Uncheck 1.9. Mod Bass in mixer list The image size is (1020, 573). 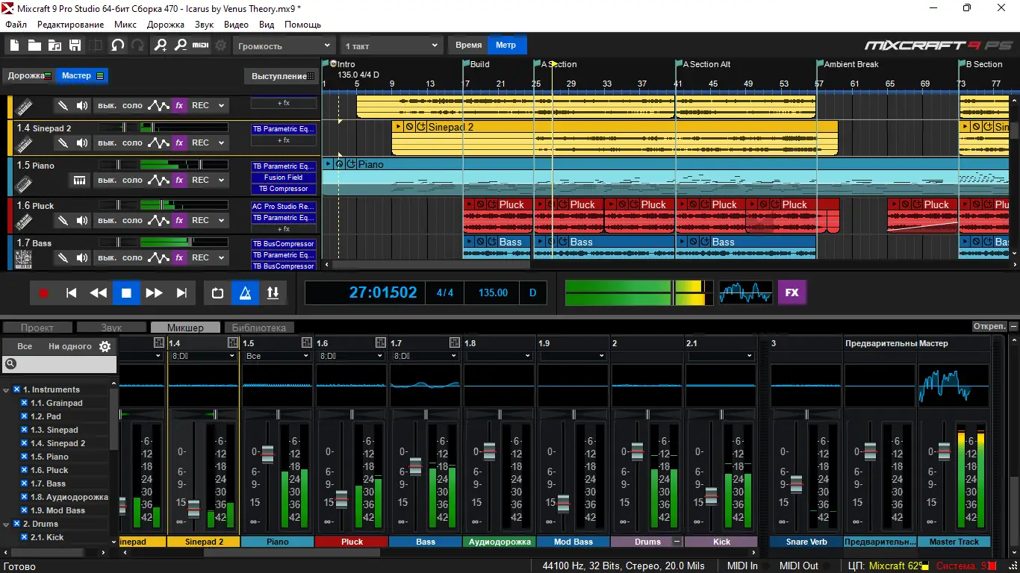pos(25,510)
